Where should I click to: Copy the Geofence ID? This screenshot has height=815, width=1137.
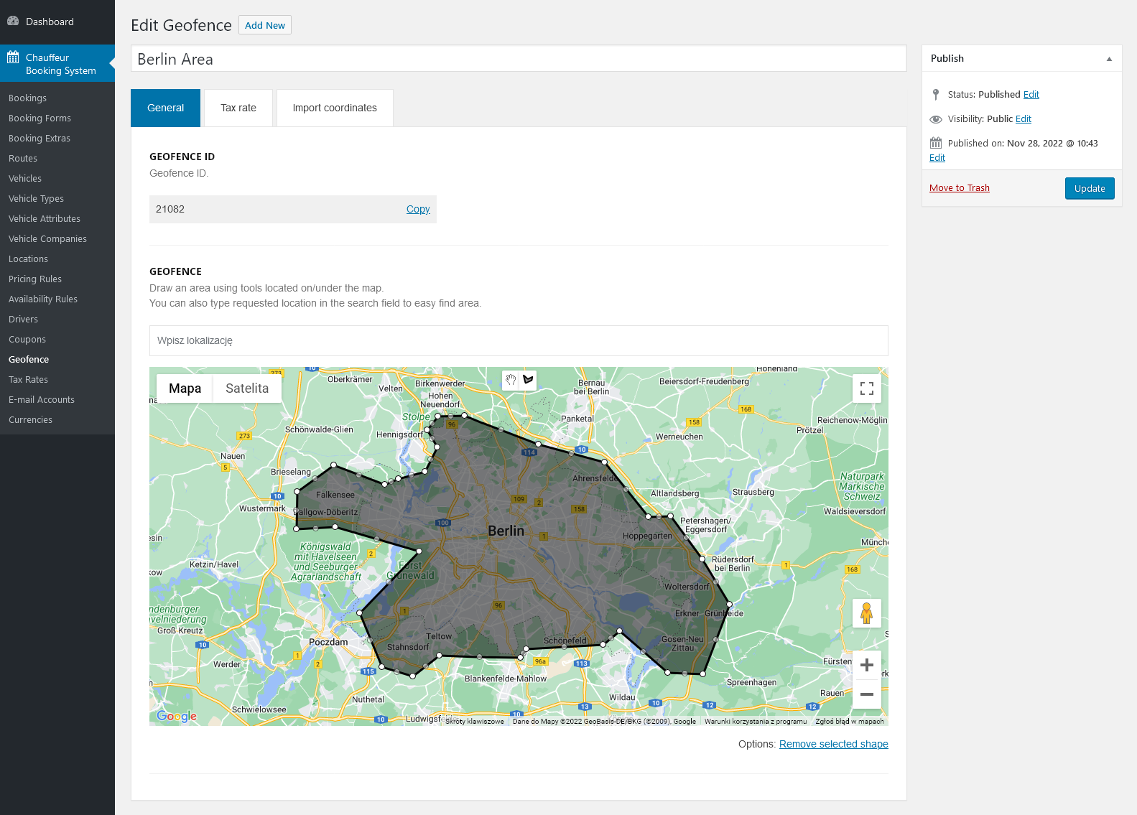(418, 209)
